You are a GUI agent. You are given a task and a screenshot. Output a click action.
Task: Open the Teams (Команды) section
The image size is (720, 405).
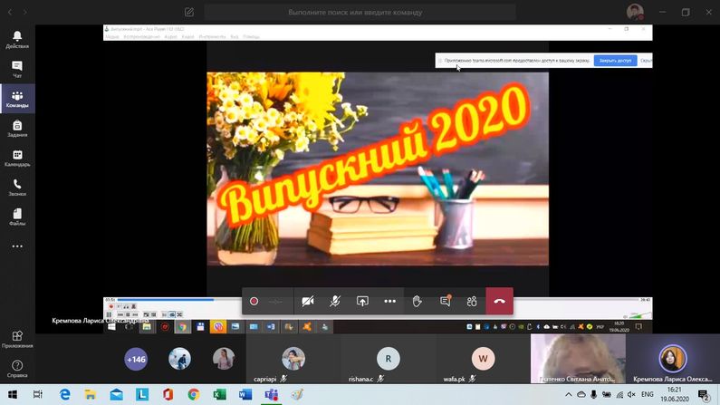tap(17, 99)
